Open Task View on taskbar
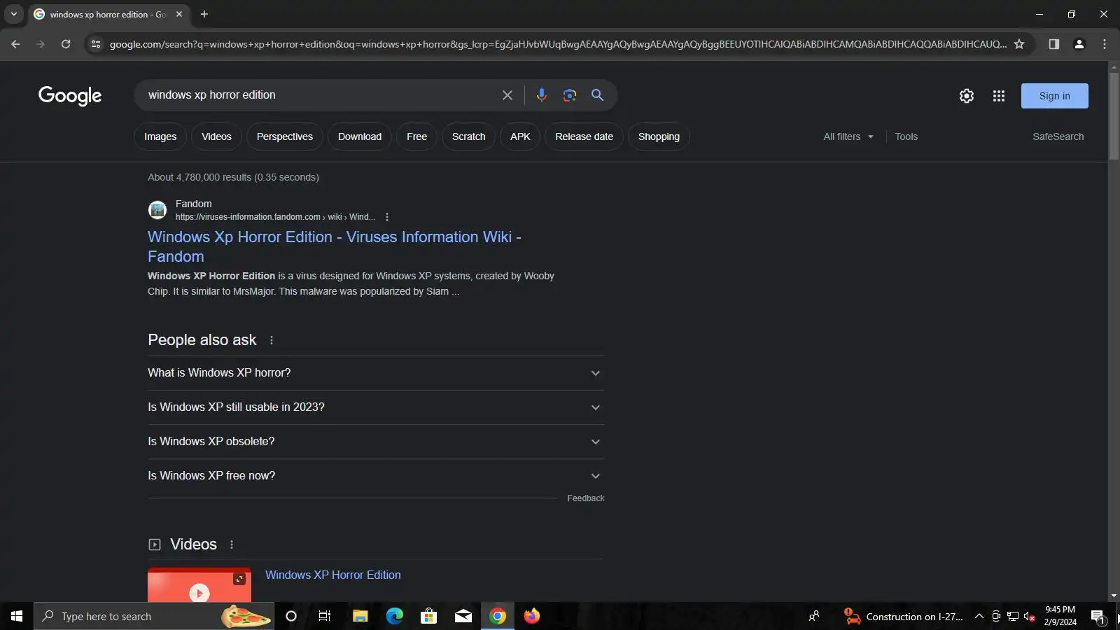This screenshot has width=1120, height=630. click(x=325, y=616)
